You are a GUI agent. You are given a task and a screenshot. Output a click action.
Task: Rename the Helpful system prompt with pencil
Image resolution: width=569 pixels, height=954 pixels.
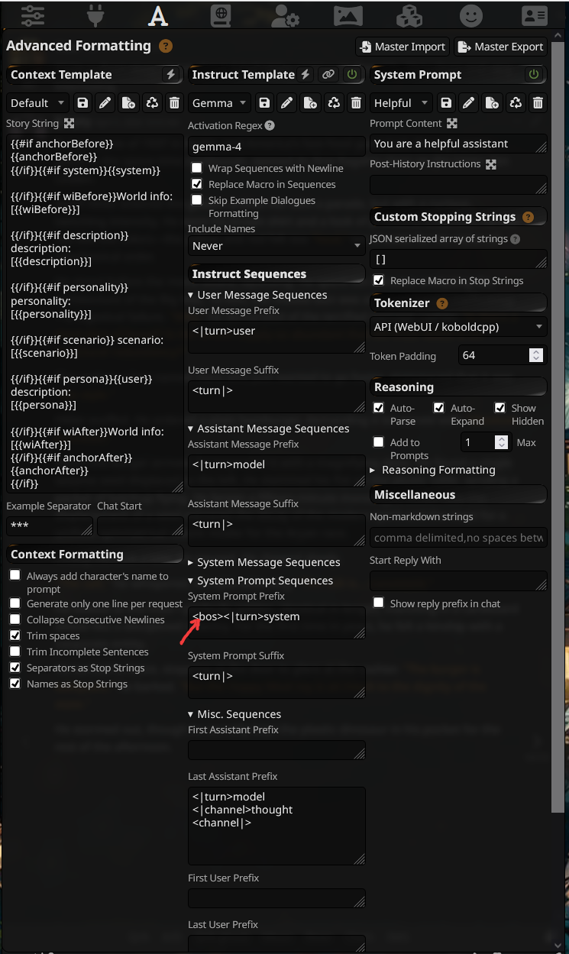point(469,103)
